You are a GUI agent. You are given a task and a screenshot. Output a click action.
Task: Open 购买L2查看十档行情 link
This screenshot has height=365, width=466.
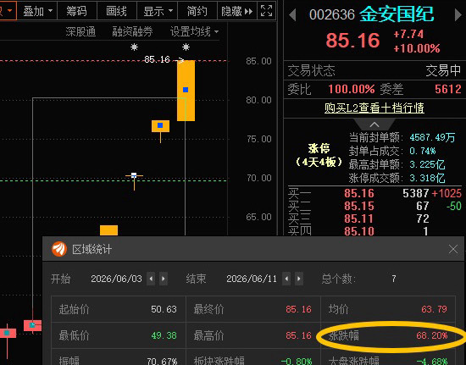coord(374,108)
